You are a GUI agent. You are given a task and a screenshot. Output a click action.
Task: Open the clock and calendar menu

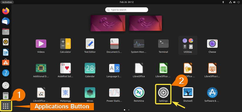click(x=126, y=2)
